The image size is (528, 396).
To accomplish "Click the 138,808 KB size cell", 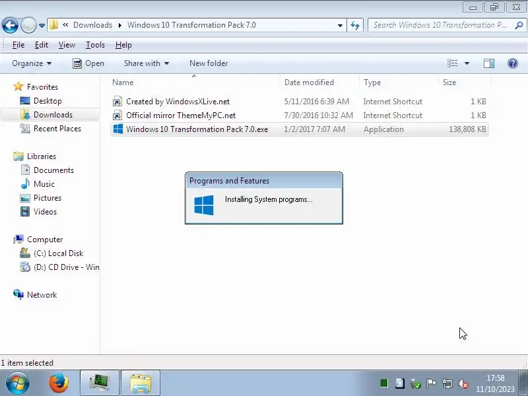I will pos(467,129).
